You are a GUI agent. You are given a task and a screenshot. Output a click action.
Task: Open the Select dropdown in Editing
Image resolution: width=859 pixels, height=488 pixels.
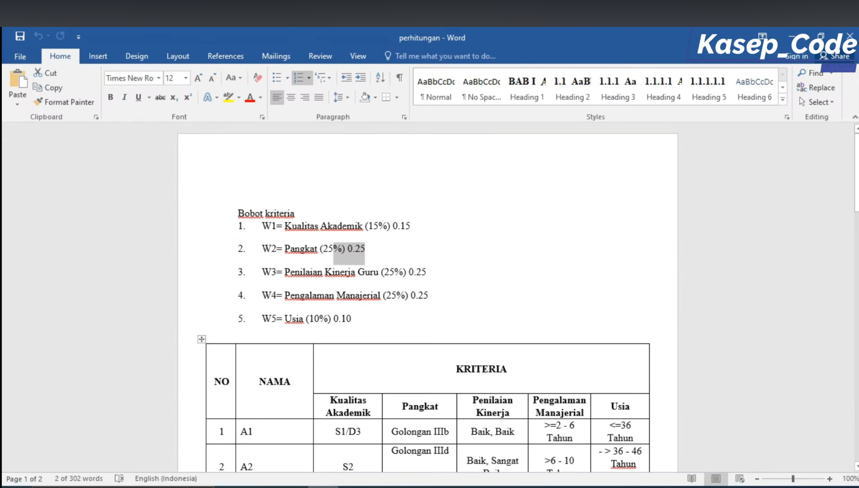[817, 102]
